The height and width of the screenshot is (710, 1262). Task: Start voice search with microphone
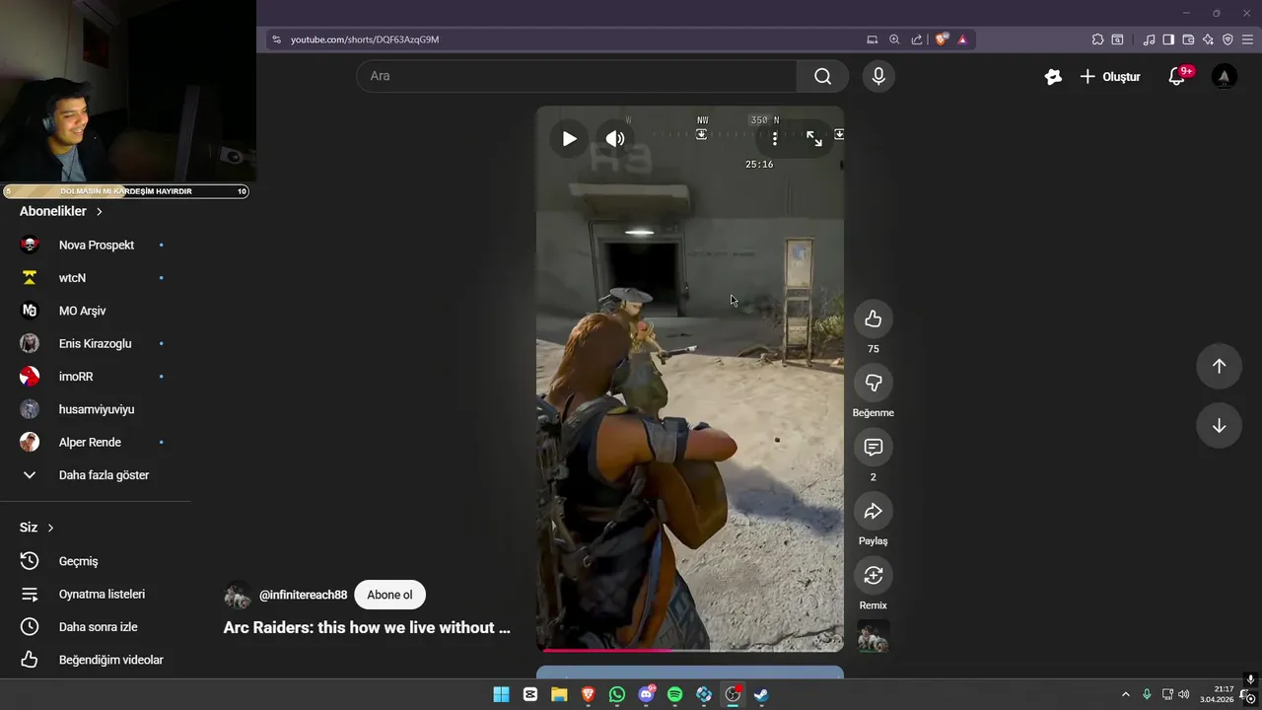(878, 76)
